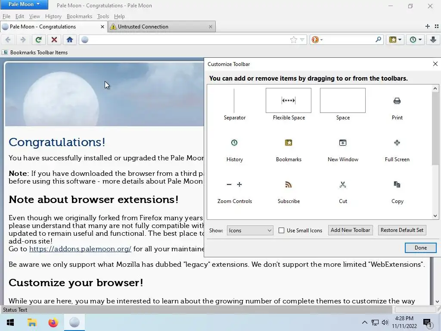
Task: Click the customize palette scroll up arrow
Action: [x=435, y=88]
